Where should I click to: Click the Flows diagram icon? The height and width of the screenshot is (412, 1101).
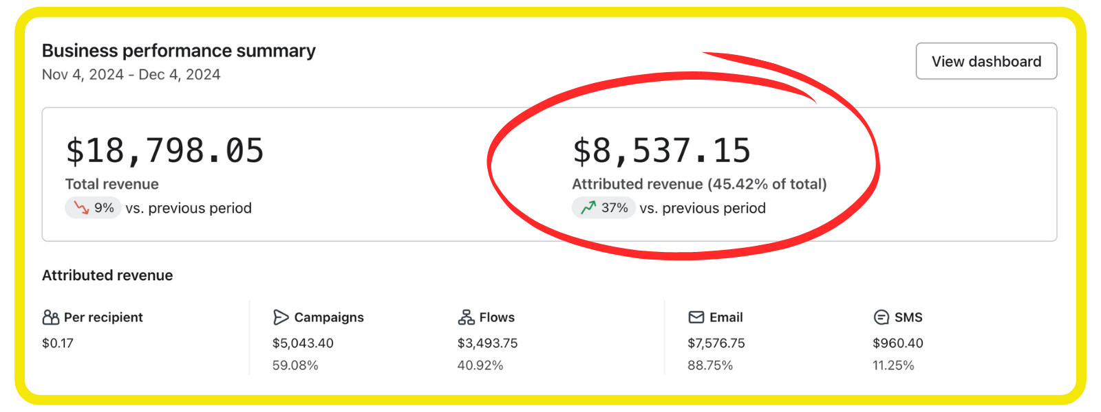[466, 317]
